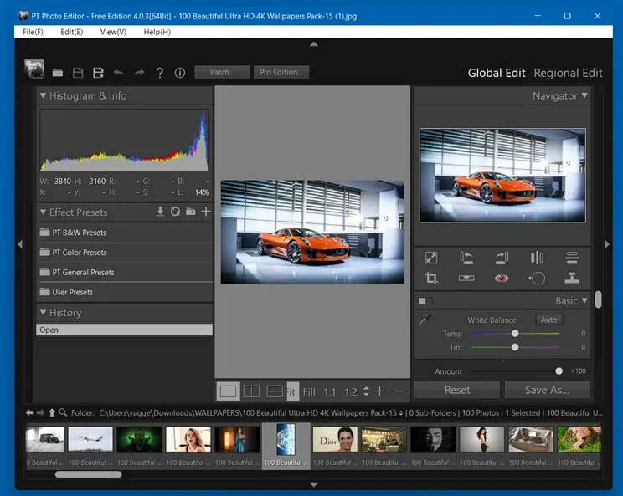The image size is (623, 496).
Task: Collapse the Histogram & Info panel
Action: (x=42, y=95)
